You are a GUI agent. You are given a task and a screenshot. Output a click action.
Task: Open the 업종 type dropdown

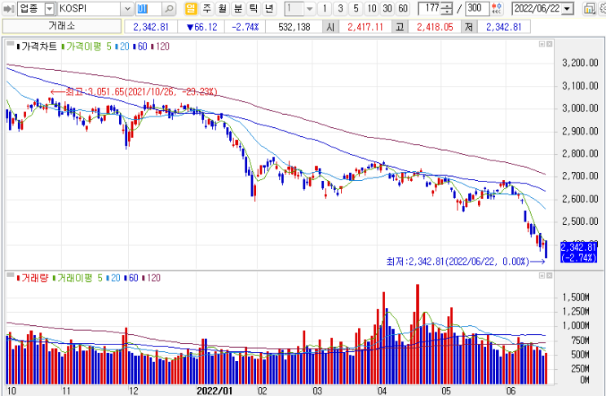pyautogui.click(x=50, y=8)
